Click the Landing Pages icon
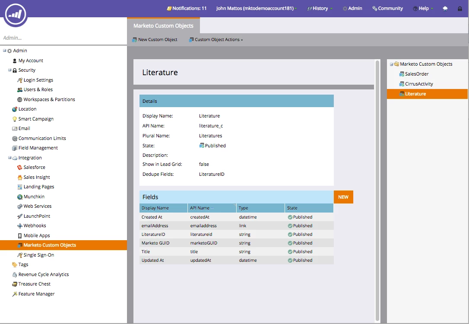 [20, 187]
